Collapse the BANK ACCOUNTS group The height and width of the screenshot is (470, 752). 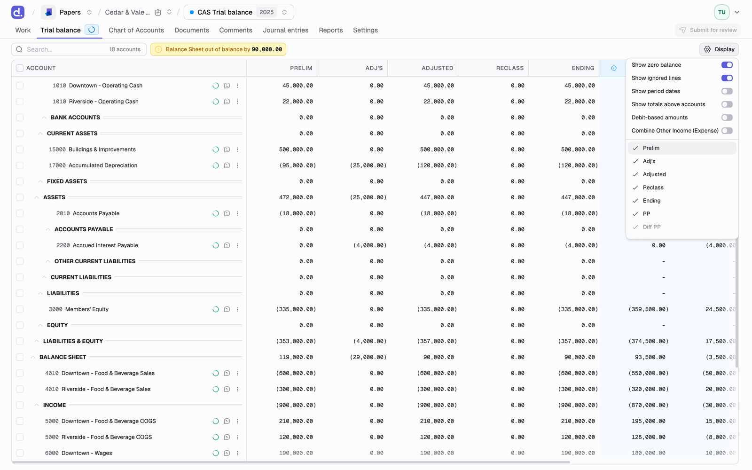pos(44,117)
